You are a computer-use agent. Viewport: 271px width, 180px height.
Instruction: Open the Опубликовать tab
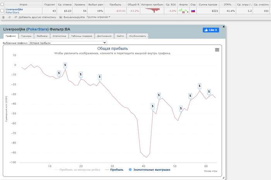point(137,36)
